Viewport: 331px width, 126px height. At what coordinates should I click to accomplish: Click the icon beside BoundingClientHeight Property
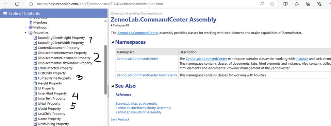point(35,38)
